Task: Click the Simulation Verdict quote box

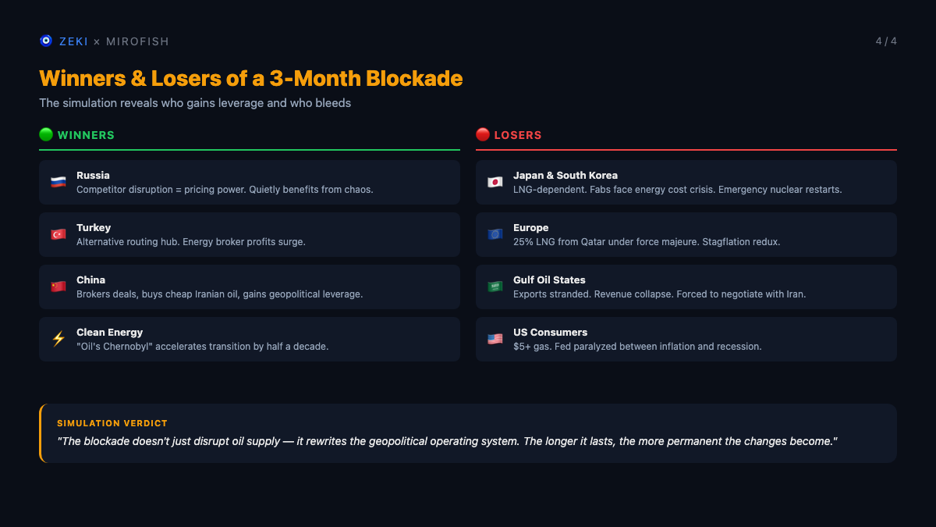Action: [x=468, y=433]
